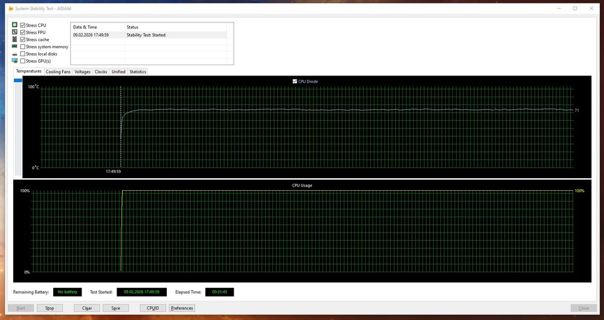The width and height of the screenshot is (604, 320).
Task: Click the 17:49:59 time marker under the temperature graph
Action: click(x=114, y=171)
